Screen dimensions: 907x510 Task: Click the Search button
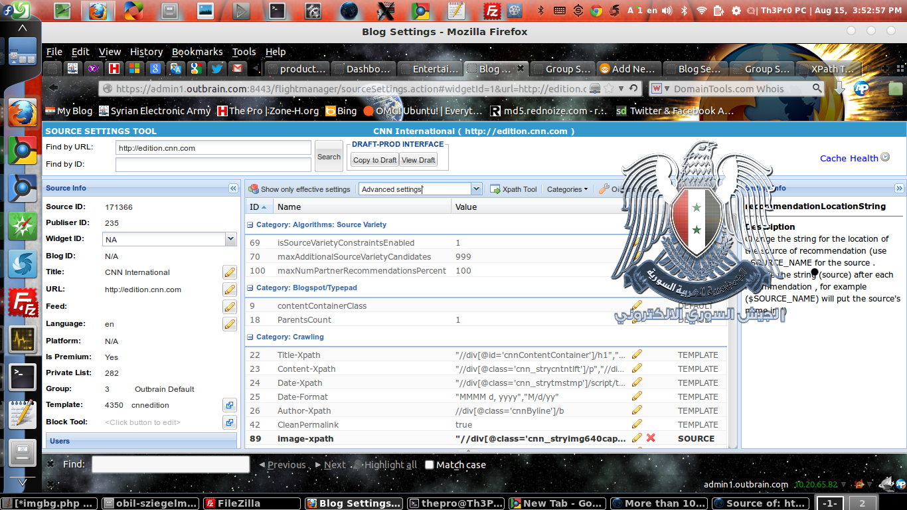(x=329, y=157)
